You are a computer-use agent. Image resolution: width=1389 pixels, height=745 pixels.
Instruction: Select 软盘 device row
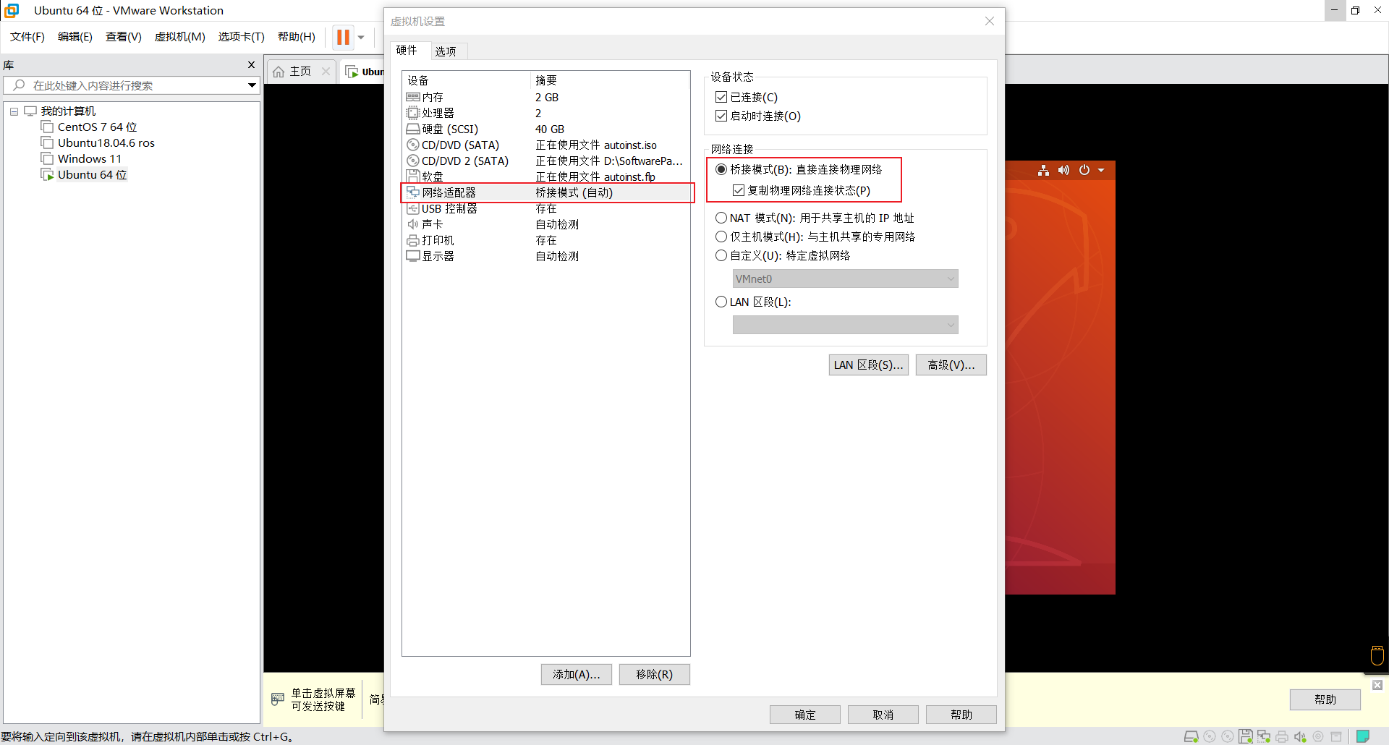tap(546, 176)
